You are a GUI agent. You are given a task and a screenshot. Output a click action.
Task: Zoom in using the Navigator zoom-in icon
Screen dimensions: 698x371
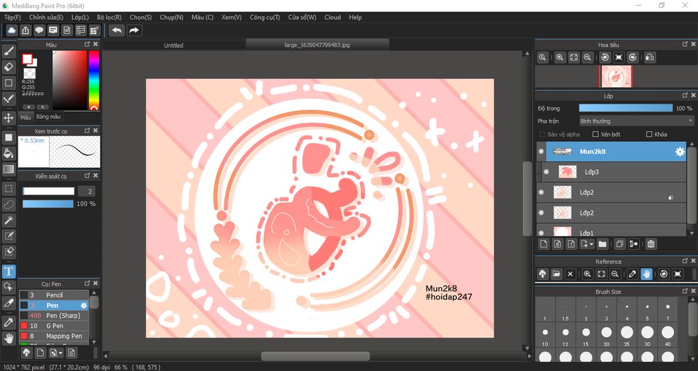pos(560,57)
